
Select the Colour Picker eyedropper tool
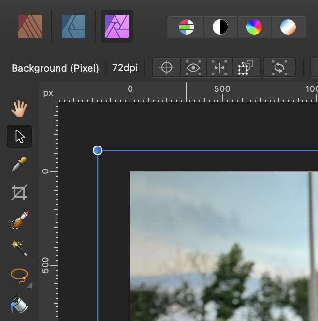(19, 164)
